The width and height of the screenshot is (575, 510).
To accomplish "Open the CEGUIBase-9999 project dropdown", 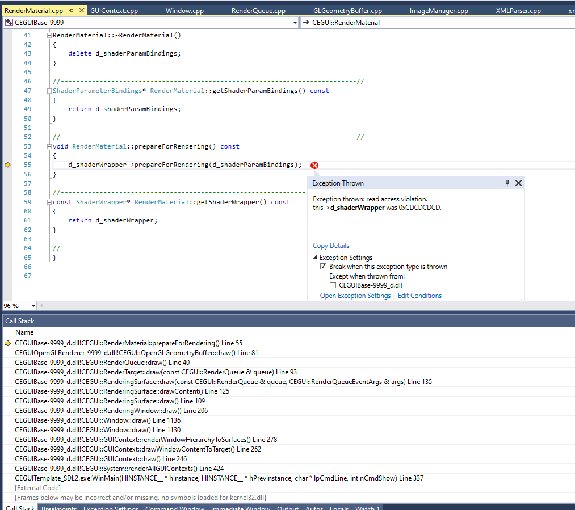I will 295,23.
